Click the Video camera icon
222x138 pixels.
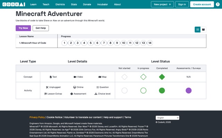(75, 77)
